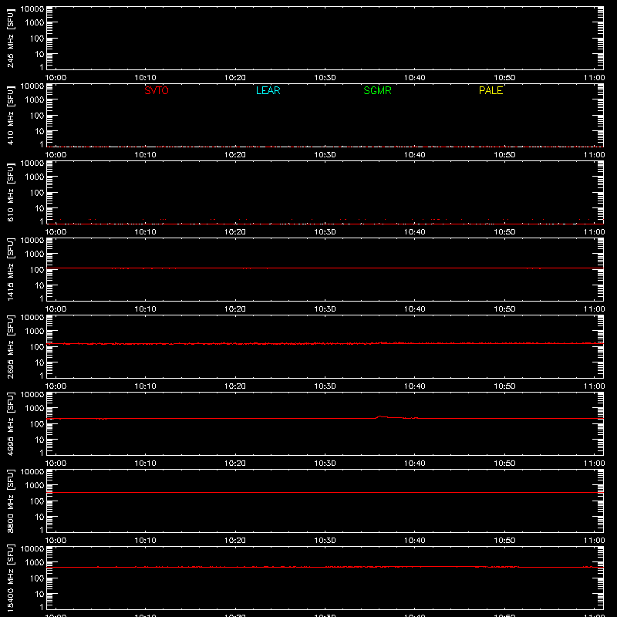Click 10:30 tick label under 1415 MHz panel
This screenshot has height=617, width=617.
click(325, 309)
